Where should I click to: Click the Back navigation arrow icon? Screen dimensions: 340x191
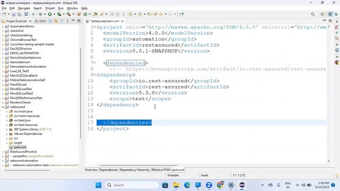coord(161,14)
